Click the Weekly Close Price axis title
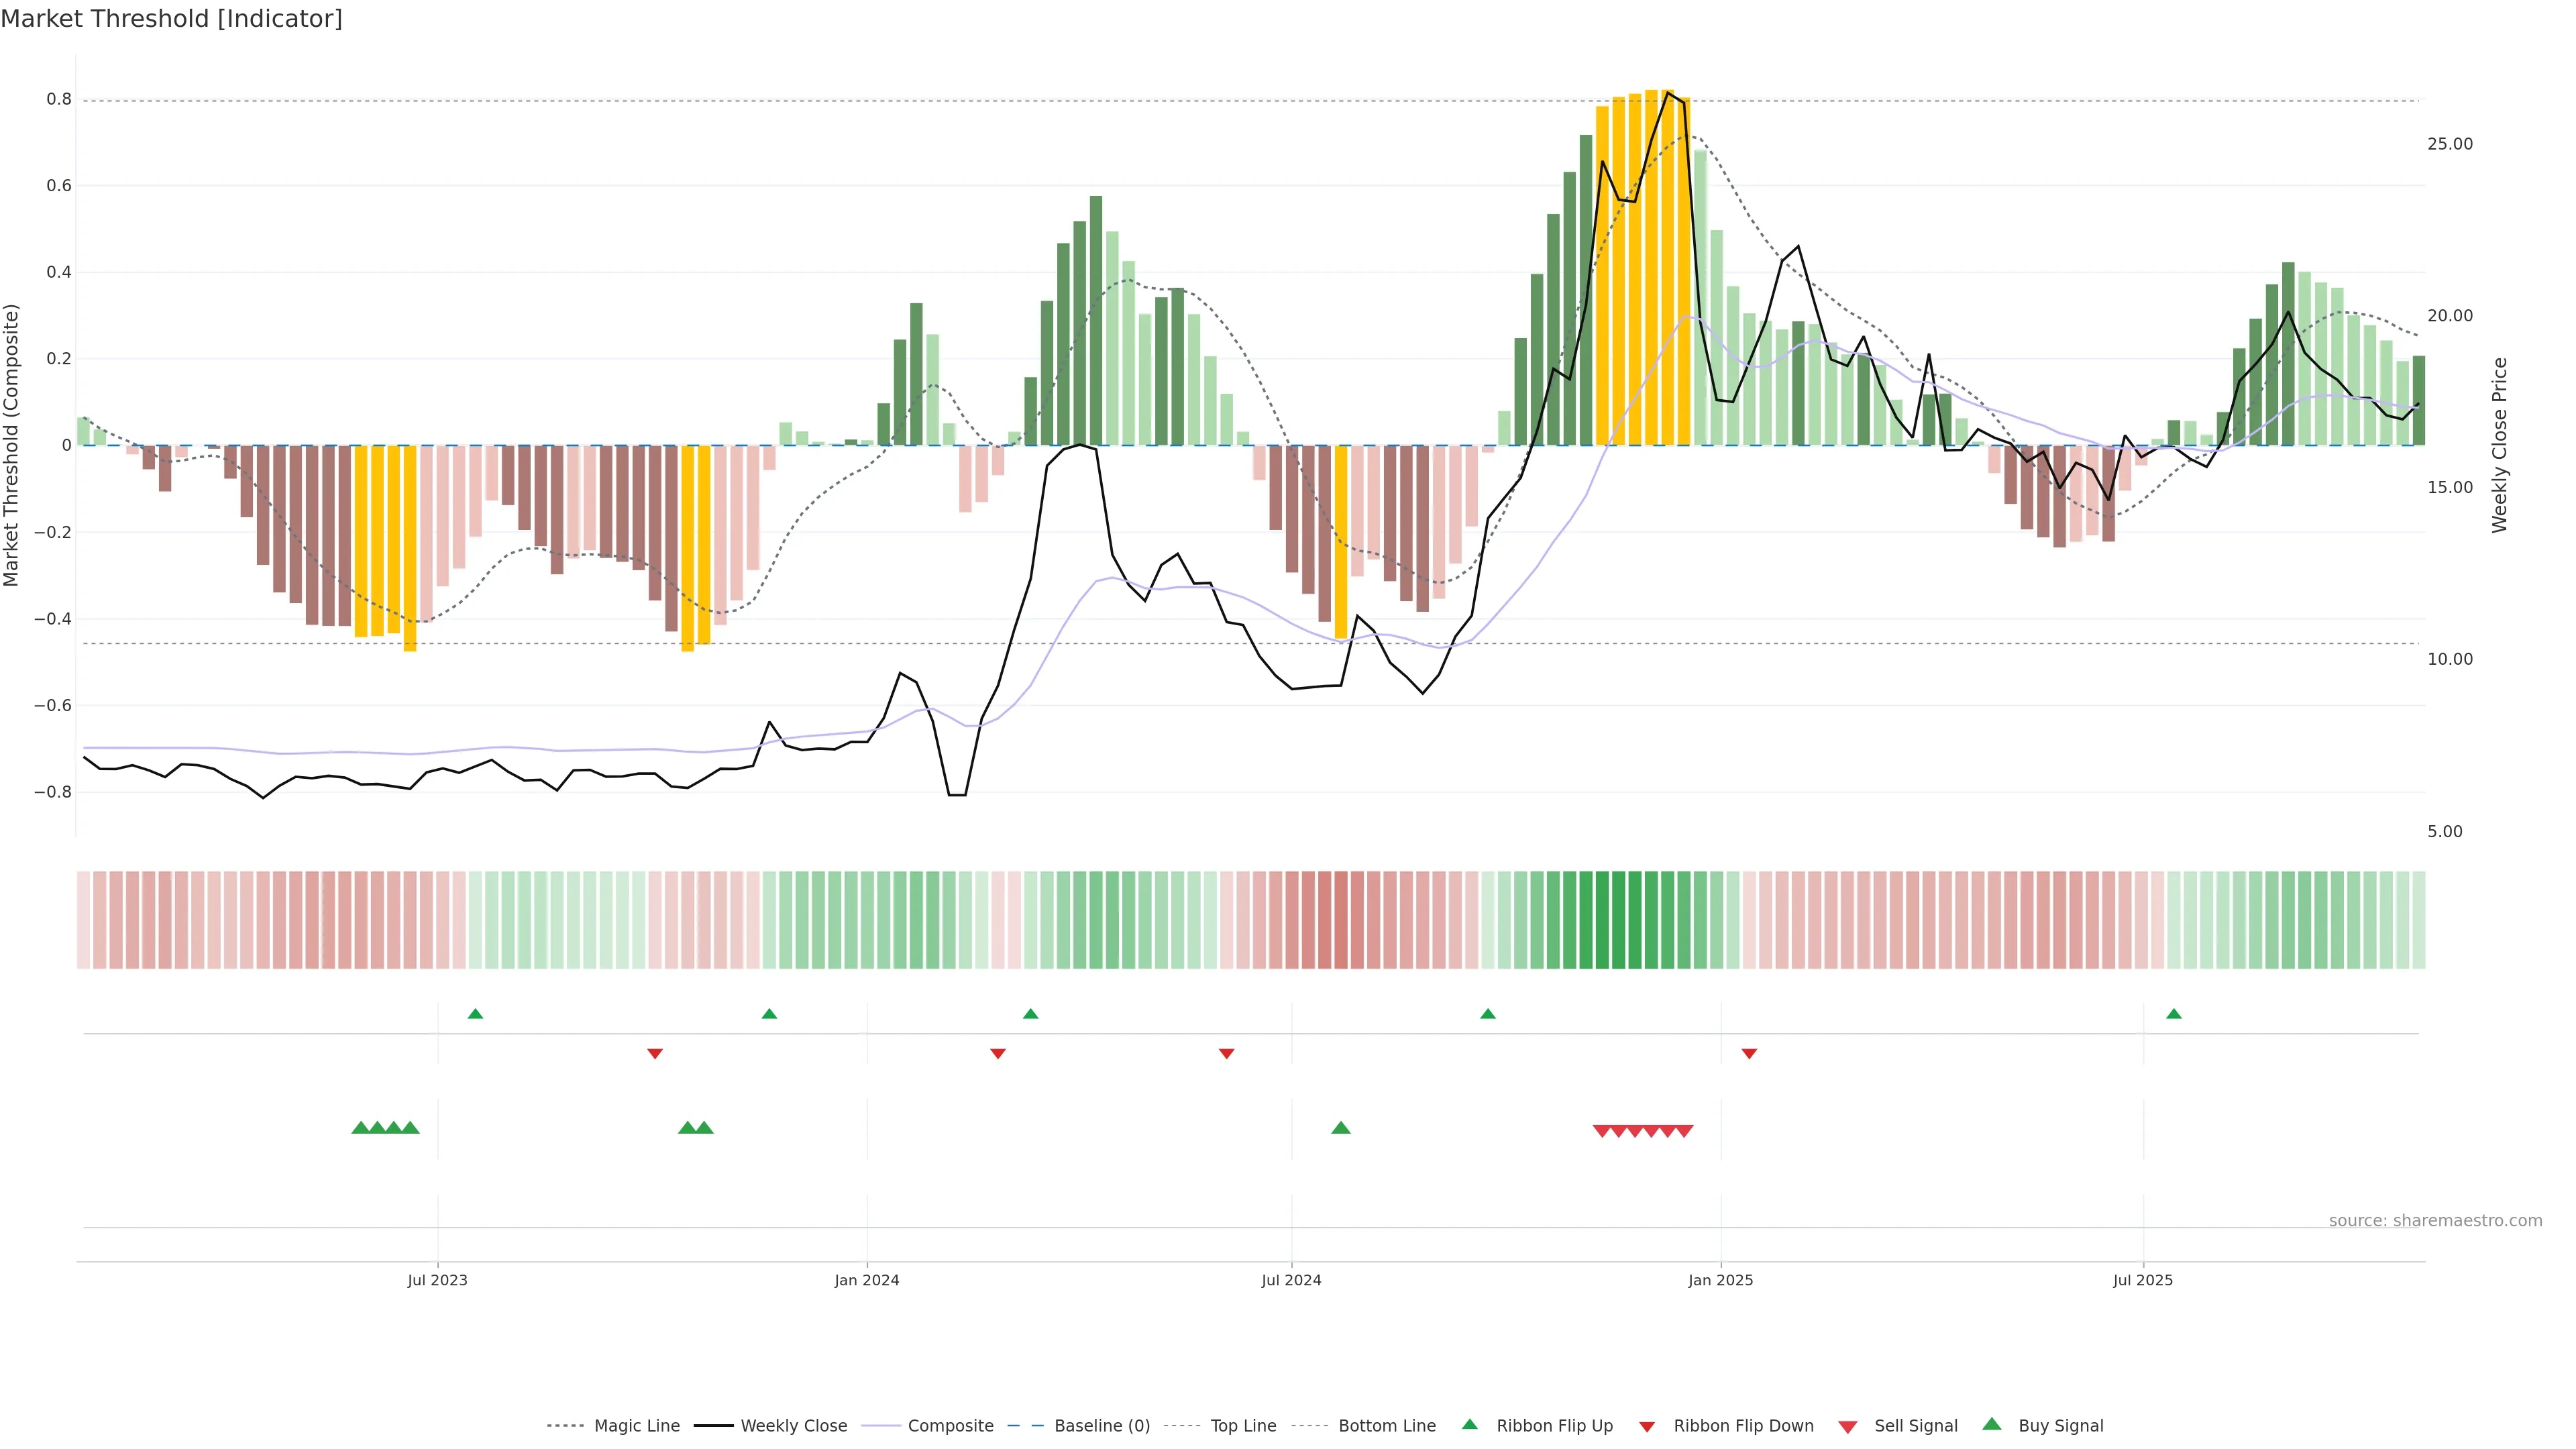Image resolution: width=2576 pixels, height=1449 pixels. click(2500, 445)
